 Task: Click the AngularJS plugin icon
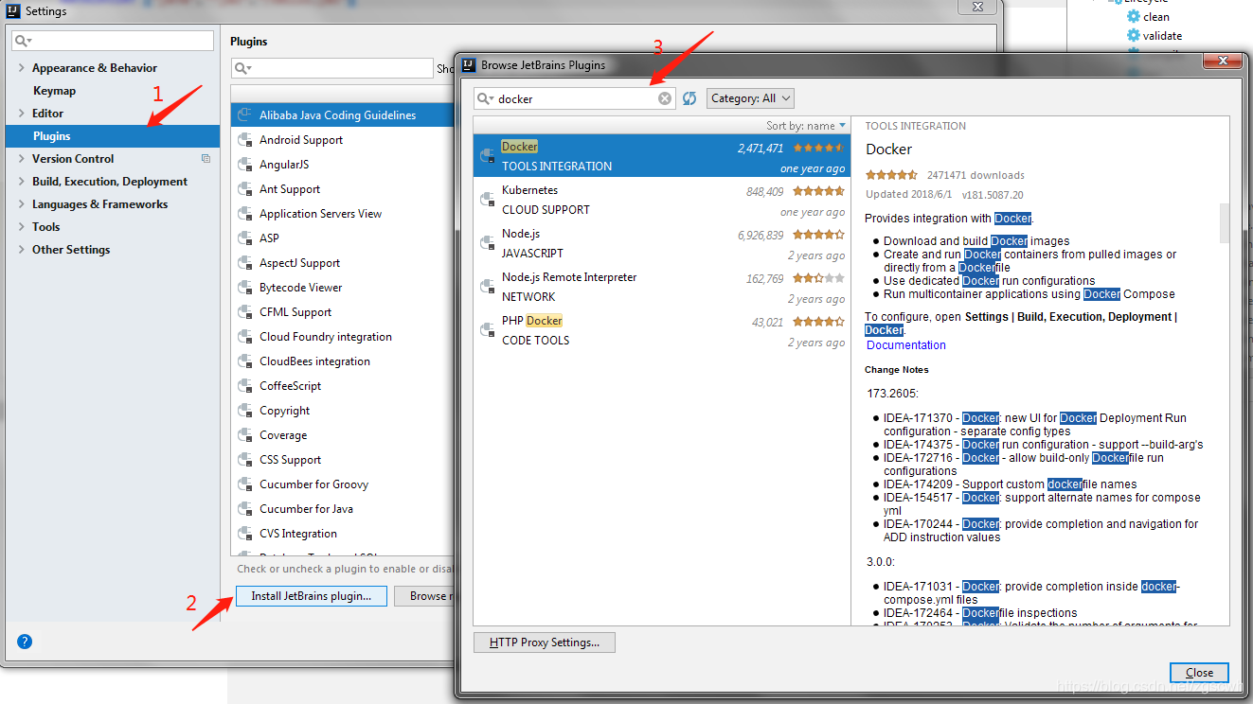244,165
